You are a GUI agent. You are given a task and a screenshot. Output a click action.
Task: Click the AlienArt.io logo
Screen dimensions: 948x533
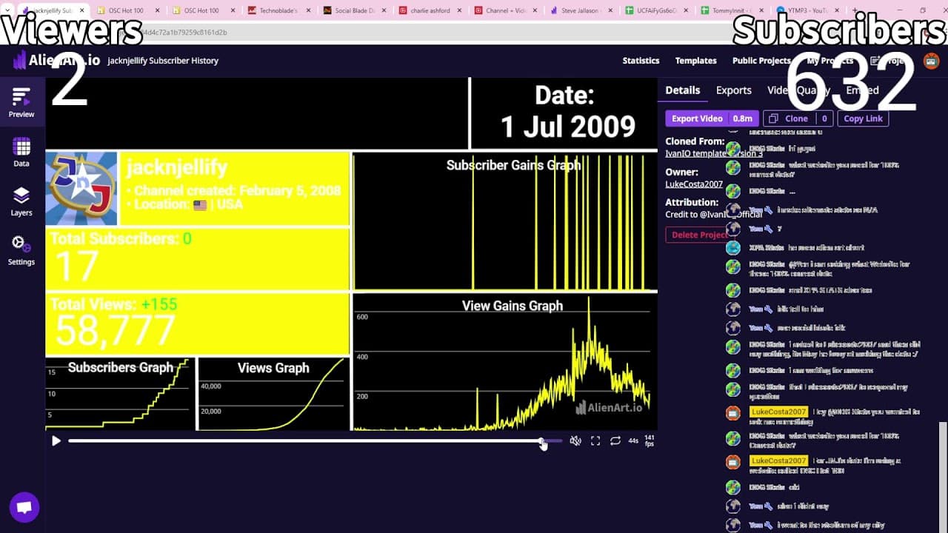56,61
